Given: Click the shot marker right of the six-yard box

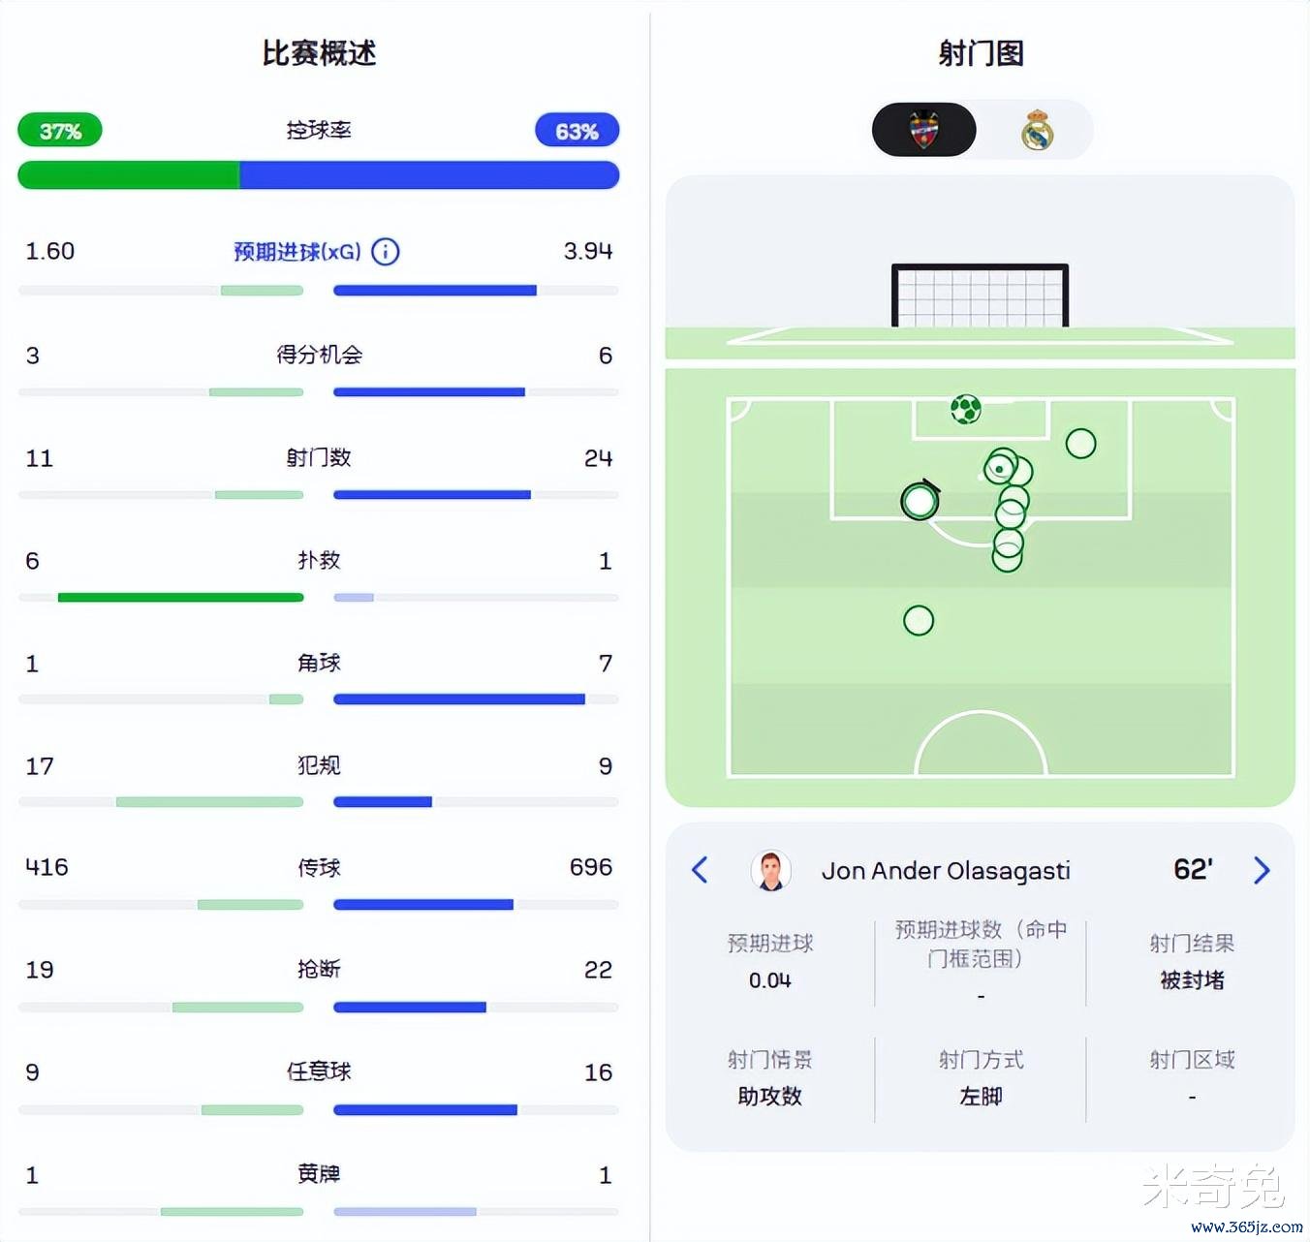Looking at the screenshot, I should click(x=1080, y=444).
